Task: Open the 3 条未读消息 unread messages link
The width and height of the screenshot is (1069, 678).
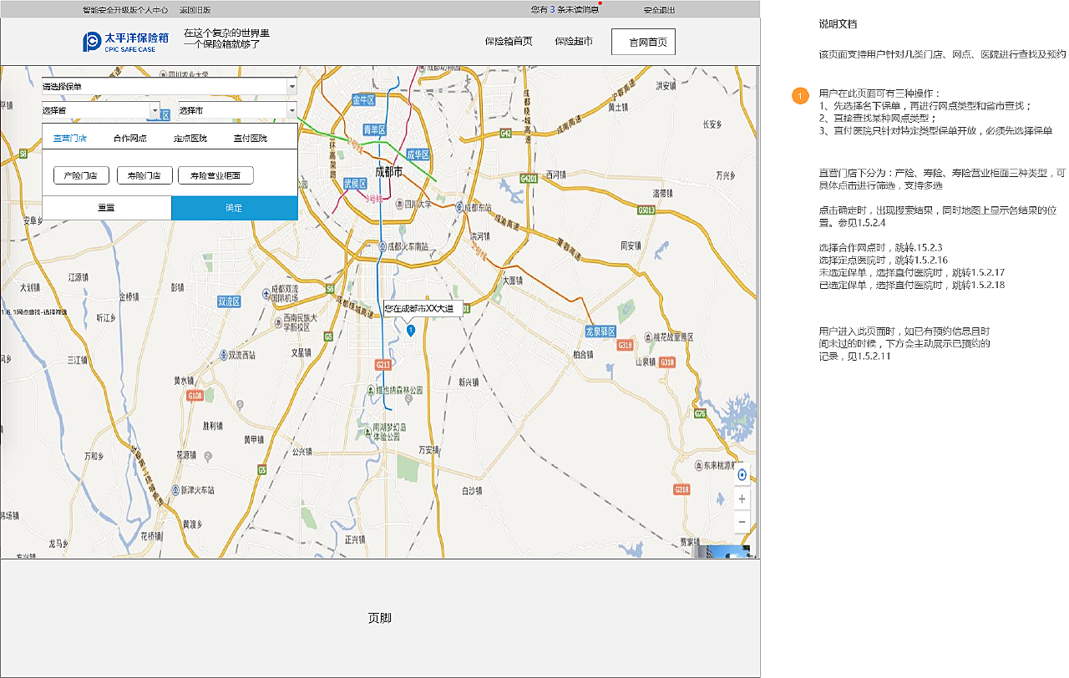Action: [565, 10]
